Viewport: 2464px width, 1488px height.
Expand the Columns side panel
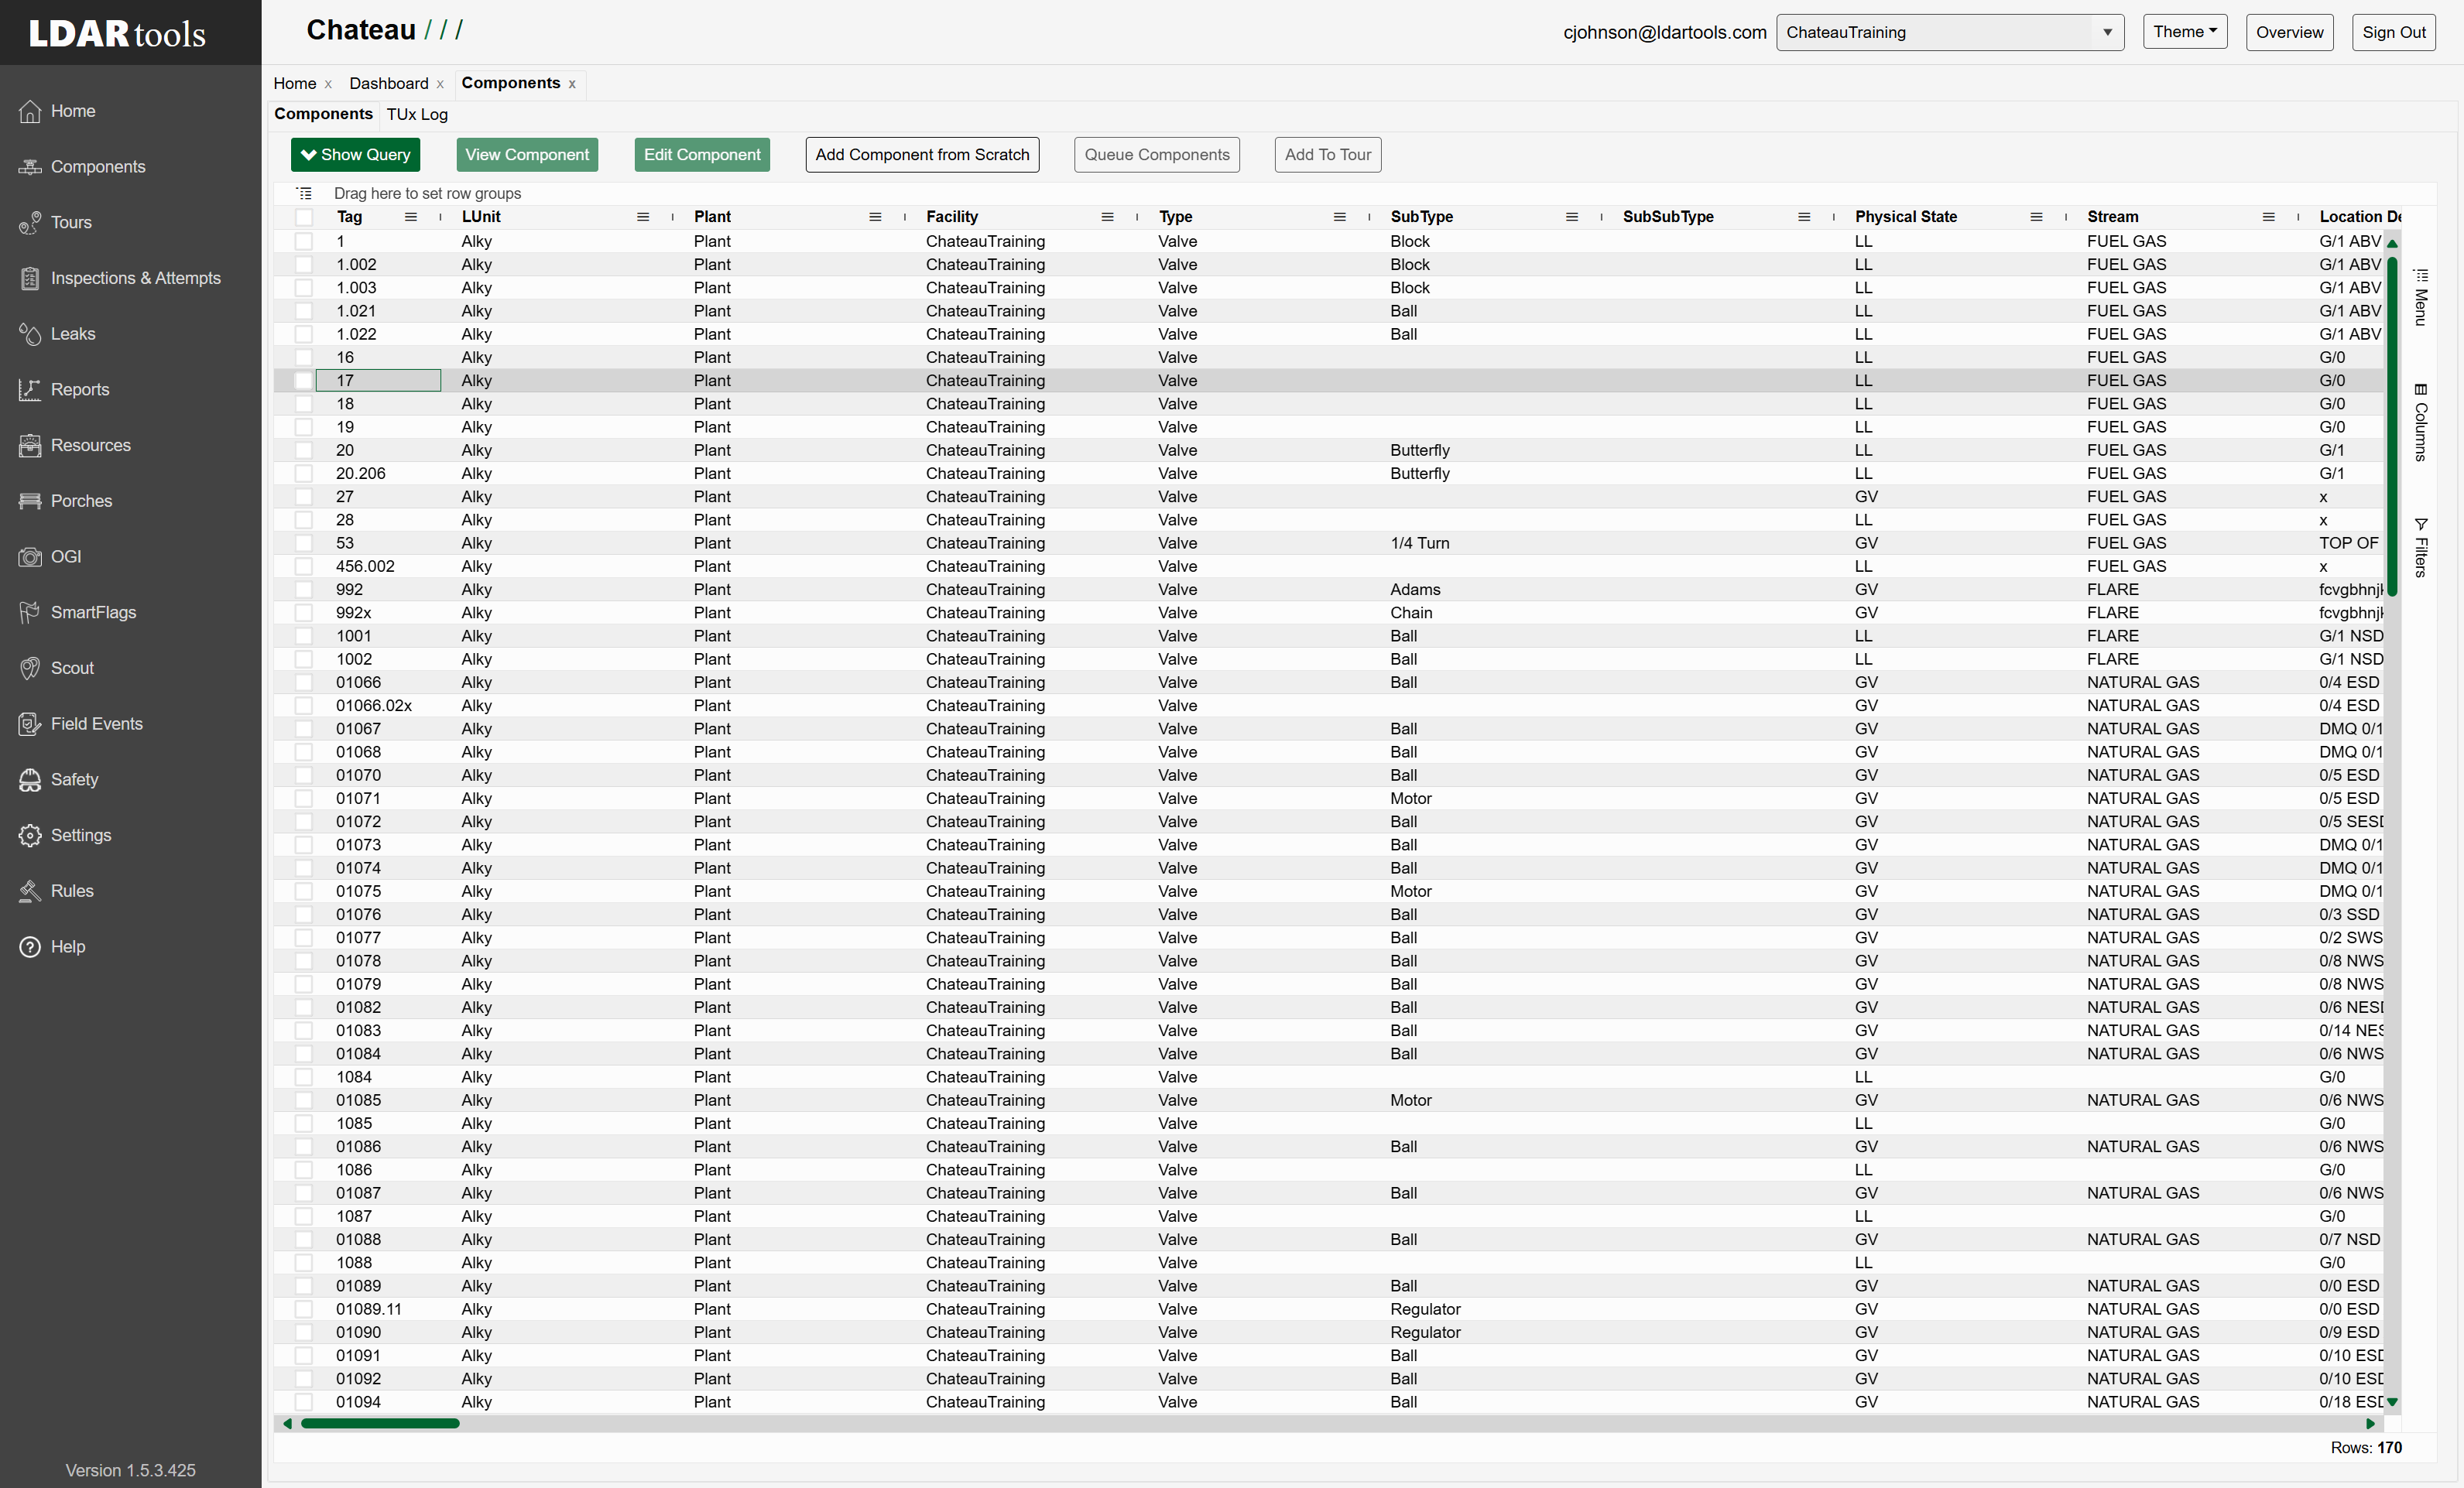[x=2421, y=422]
